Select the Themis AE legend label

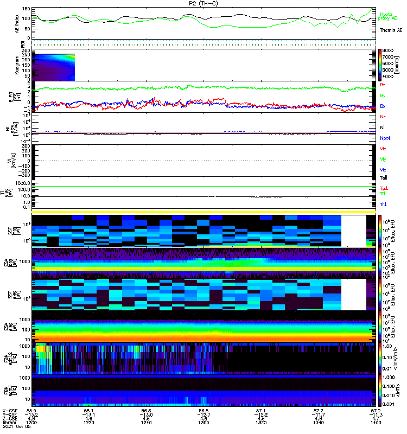coord(391,30)
